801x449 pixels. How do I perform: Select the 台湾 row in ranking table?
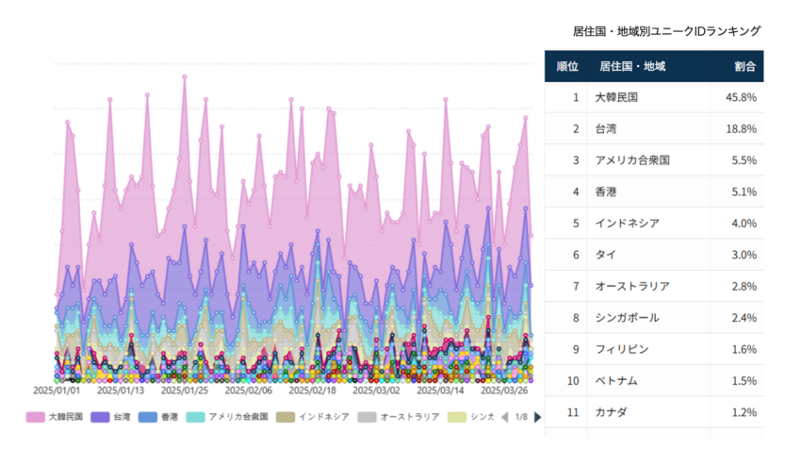(x=654, y=129)
